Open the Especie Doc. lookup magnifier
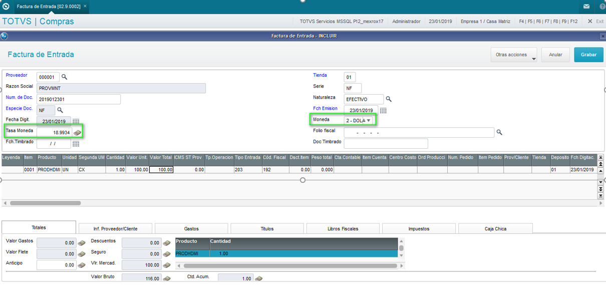This screenshot has height=285, width=606. click(x=60, y=110)
